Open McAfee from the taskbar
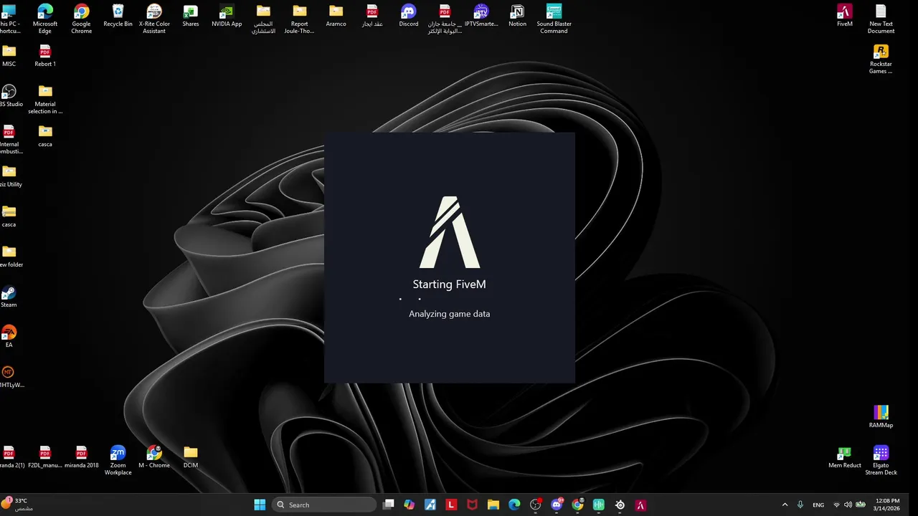The width and height of the screenshot is (918, 516). pos(472,505)
